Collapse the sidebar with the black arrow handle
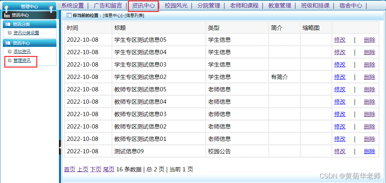 [60, 147]
